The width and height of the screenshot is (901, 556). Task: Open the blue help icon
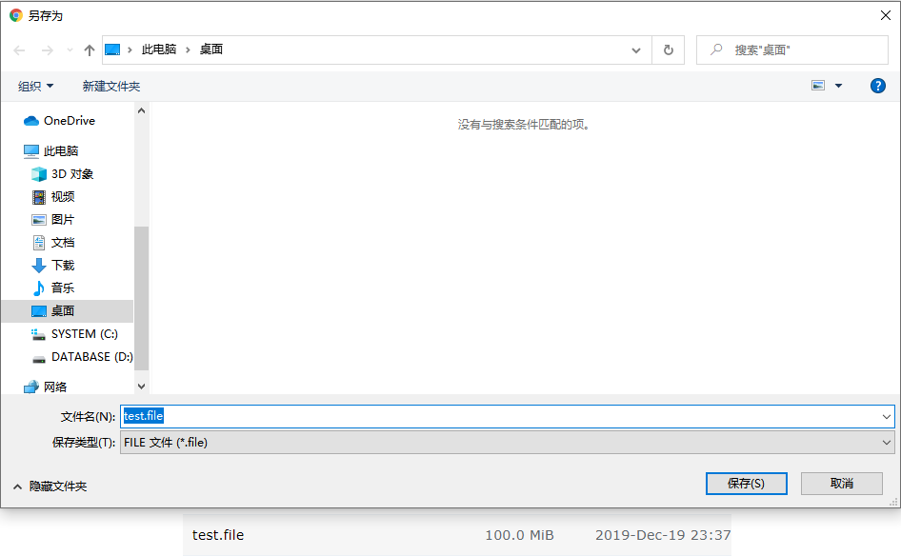[877, 85]
